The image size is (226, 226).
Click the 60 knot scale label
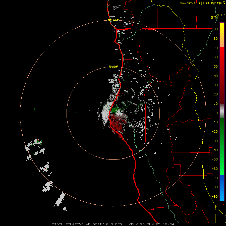point(216,57)
